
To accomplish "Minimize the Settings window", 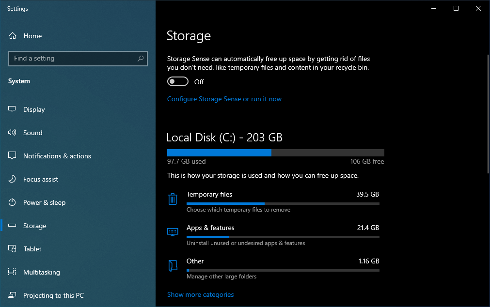I will click(434, 8).
